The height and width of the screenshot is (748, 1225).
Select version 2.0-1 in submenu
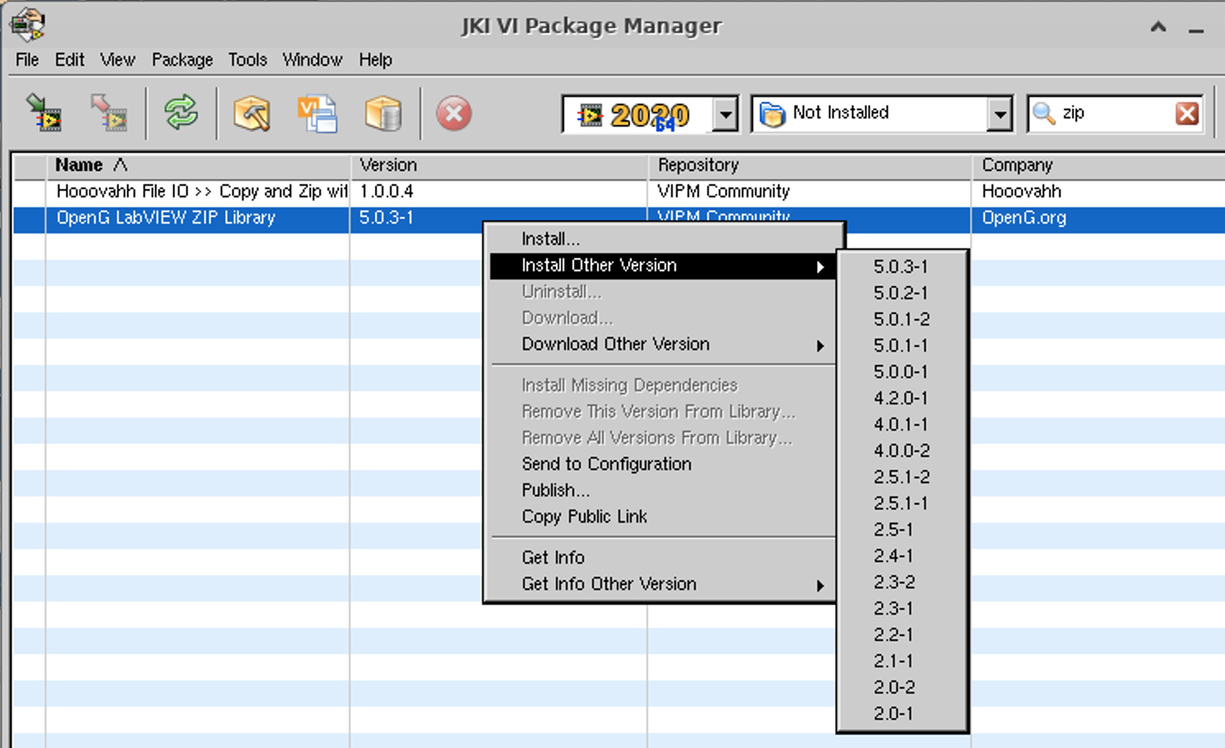901,714
